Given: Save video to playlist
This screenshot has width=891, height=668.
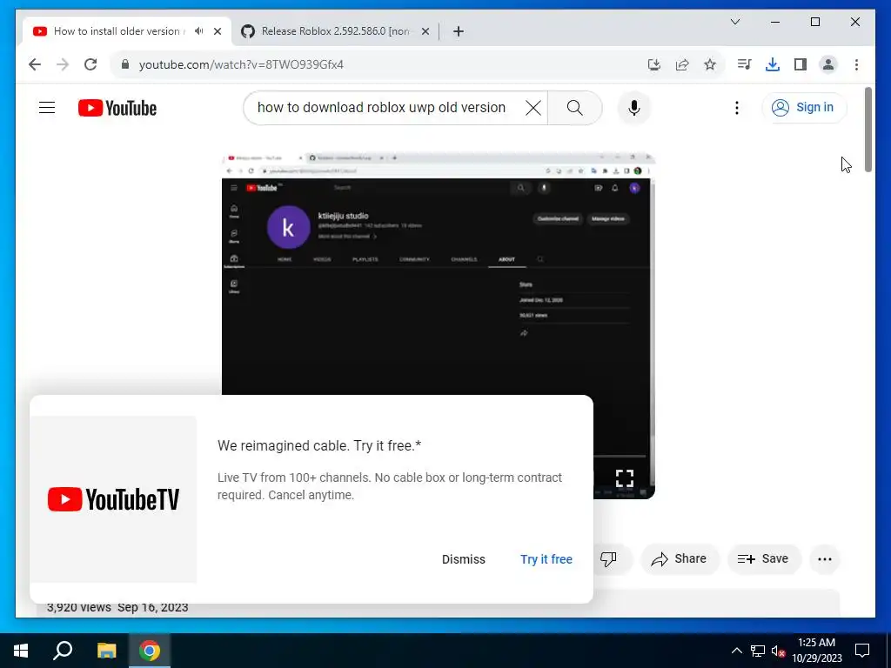Looking at the screenshot, I should point(763,559).
